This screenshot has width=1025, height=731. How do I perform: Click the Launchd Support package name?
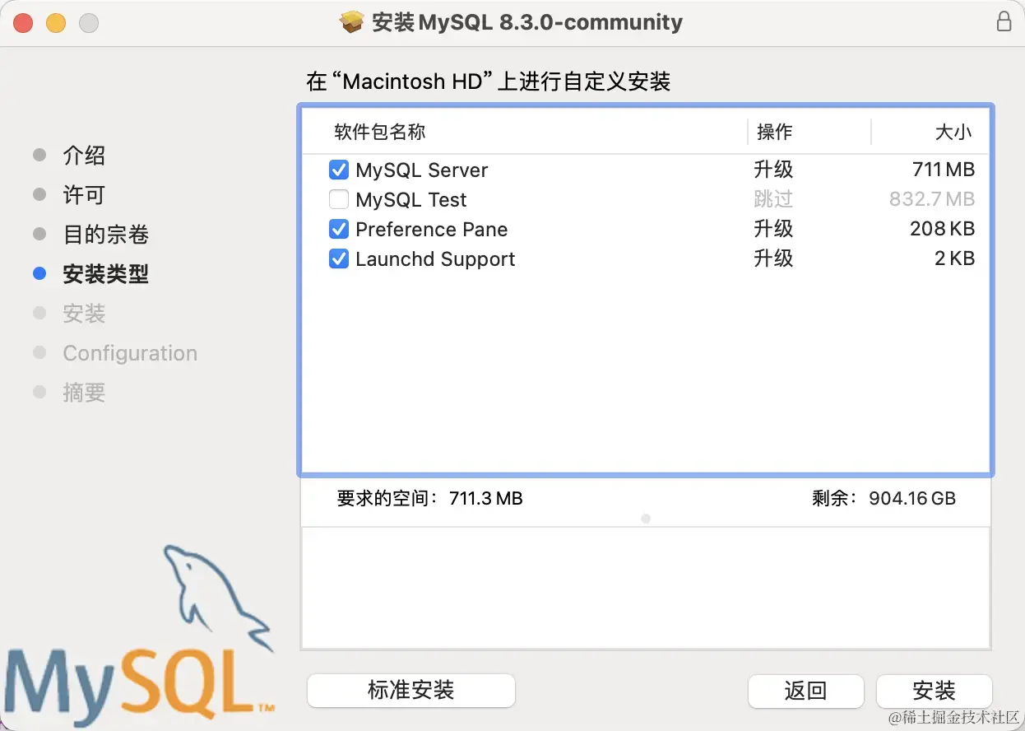point(435,259)
